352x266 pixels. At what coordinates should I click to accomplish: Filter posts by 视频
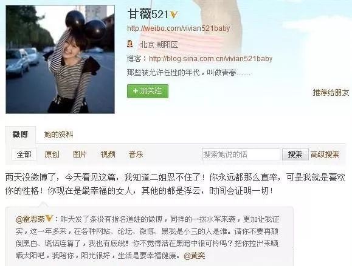108,154
